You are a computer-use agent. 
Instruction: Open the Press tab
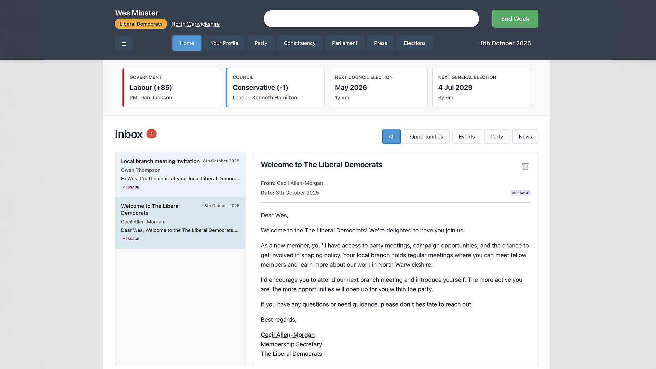click(x=380, y=43)
